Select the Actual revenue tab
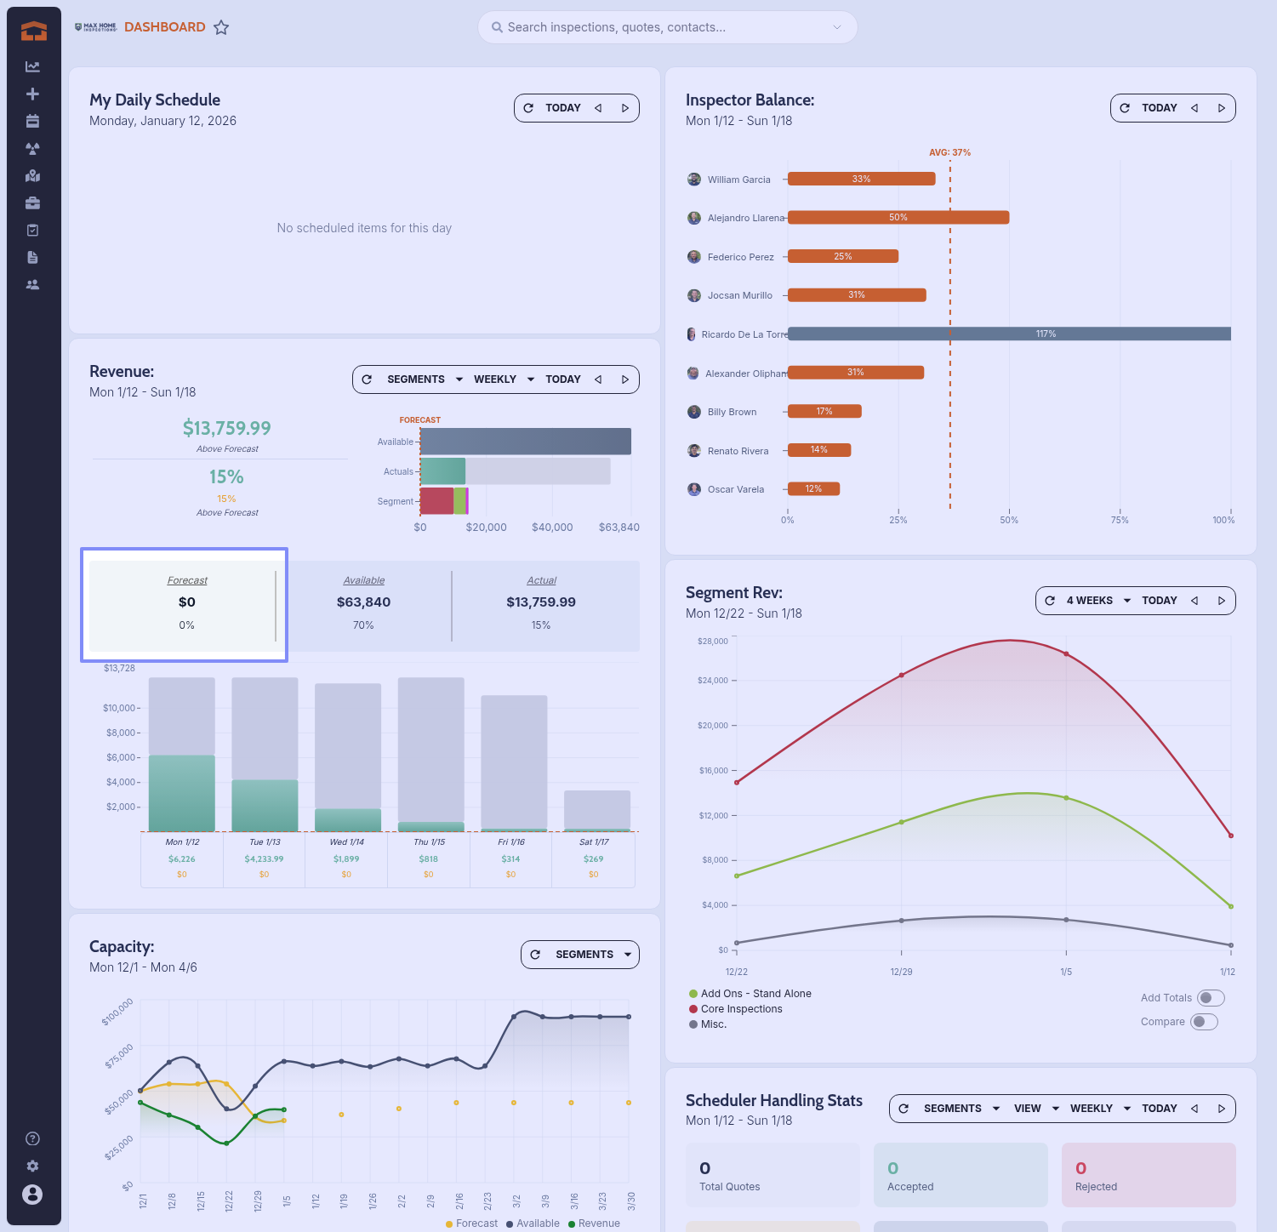Image resolution: width=1277 pixels, height=1232 pixels. click(541, 602)
